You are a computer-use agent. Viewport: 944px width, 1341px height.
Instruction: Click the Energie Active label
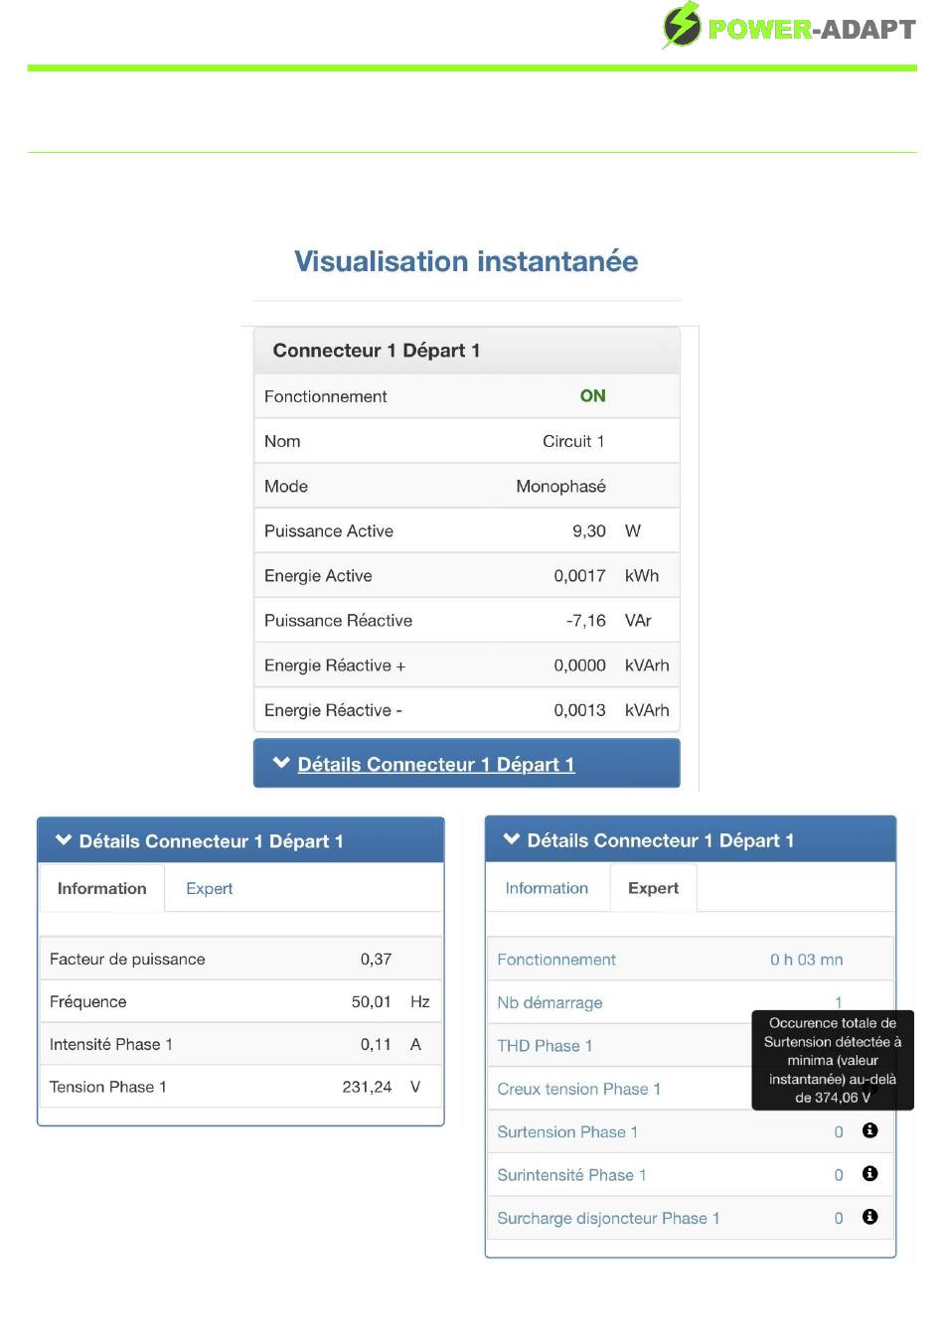coord(318,575)
